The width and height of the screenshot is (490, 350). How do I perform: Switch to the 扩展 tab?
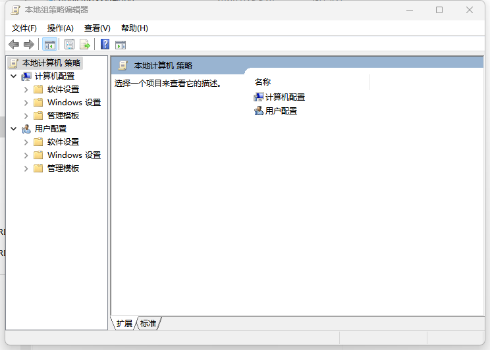pyautogui.click(x=124, y=324)
